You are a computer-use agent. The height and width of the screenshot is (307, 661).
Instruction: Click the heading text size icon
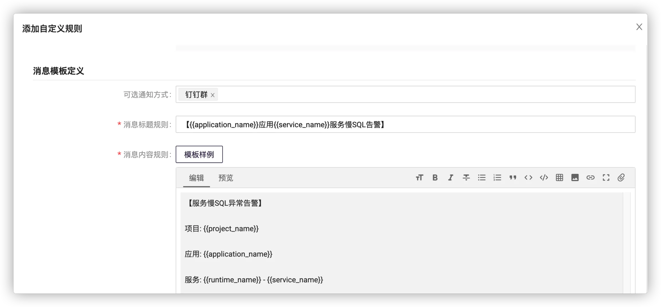[419, 178]
